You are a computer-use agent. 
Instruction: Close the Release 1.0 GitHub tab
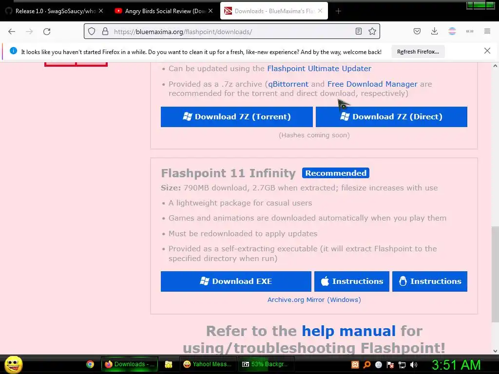(x=101, y=11)
